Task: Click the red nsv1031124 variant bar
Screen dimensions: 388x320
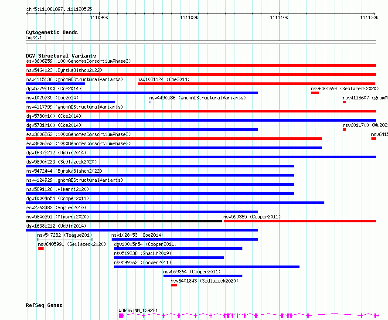Action: click(x=256, y=84)
